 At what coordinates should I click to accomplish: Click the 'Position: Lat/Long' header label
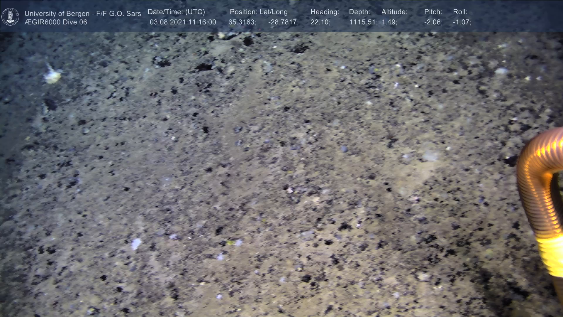(259, 12)
